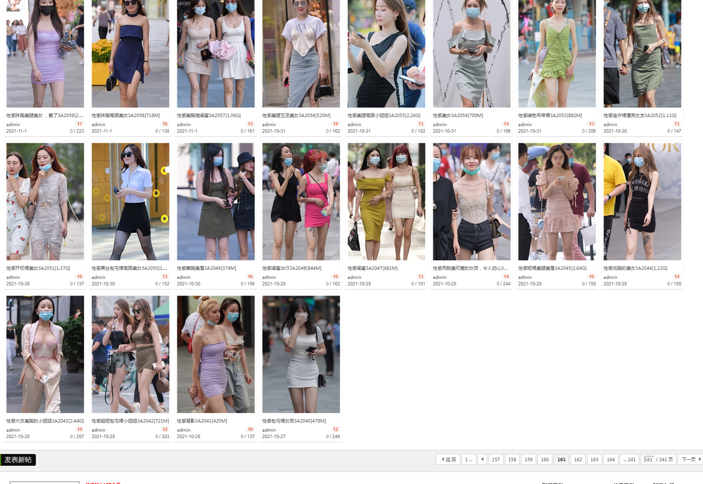Screen dimensions: 703x484
Task: Open thumbnail of post 3A2050
Action: point(130,201)
